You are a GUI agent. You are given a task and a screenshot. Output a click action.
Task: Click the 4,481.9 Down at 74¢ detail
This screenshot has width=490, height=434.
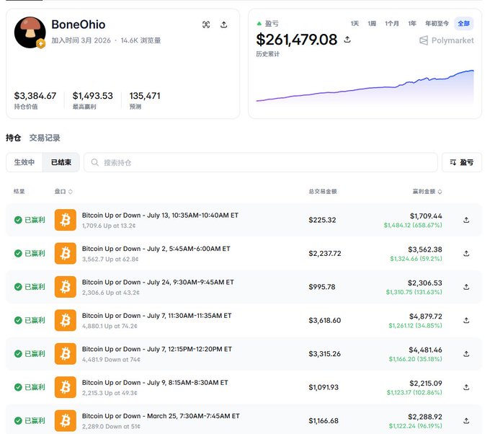pos(111,359)
